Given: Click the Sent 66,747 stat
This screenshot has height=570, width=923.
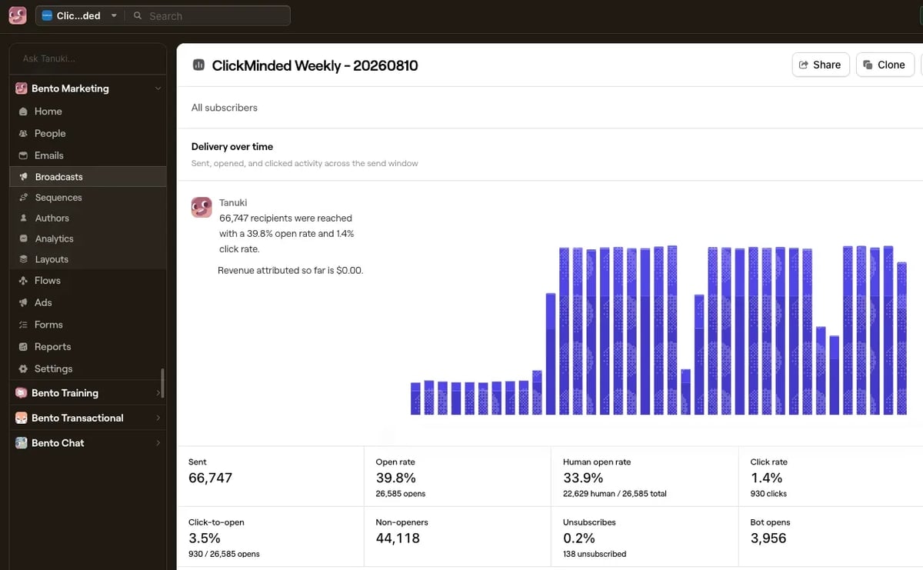Looking at the screenshot, I should (270, 476).
